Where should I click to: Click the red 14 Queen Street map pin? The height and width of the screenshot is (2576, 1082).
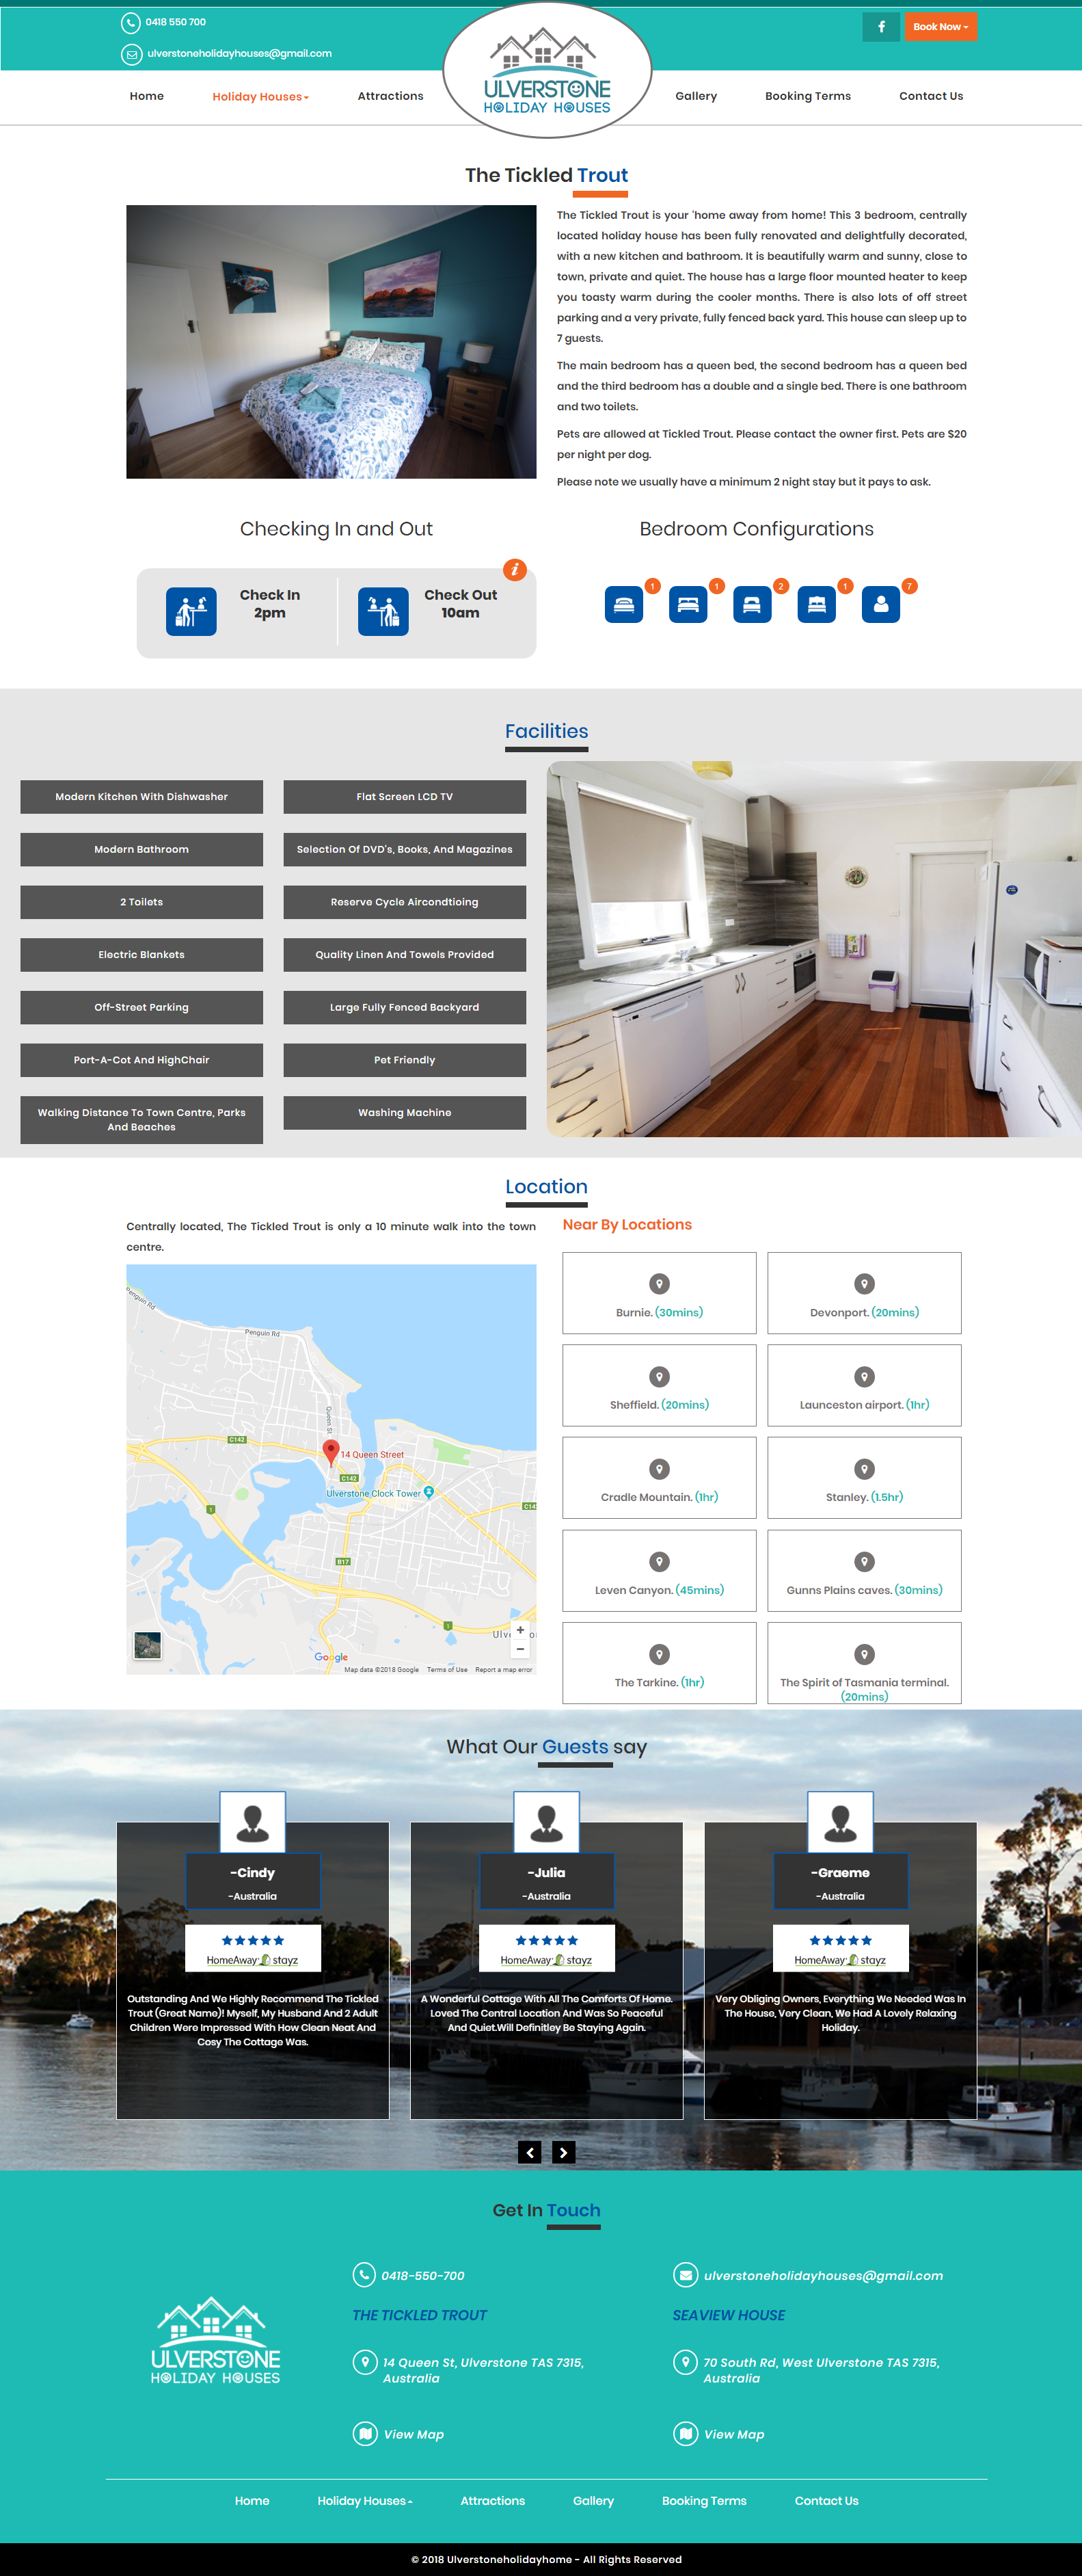coord(331,1451)
